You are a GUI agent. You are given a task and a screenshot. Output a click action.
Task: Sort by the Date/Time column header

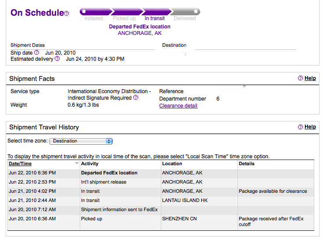pos(20,164)
